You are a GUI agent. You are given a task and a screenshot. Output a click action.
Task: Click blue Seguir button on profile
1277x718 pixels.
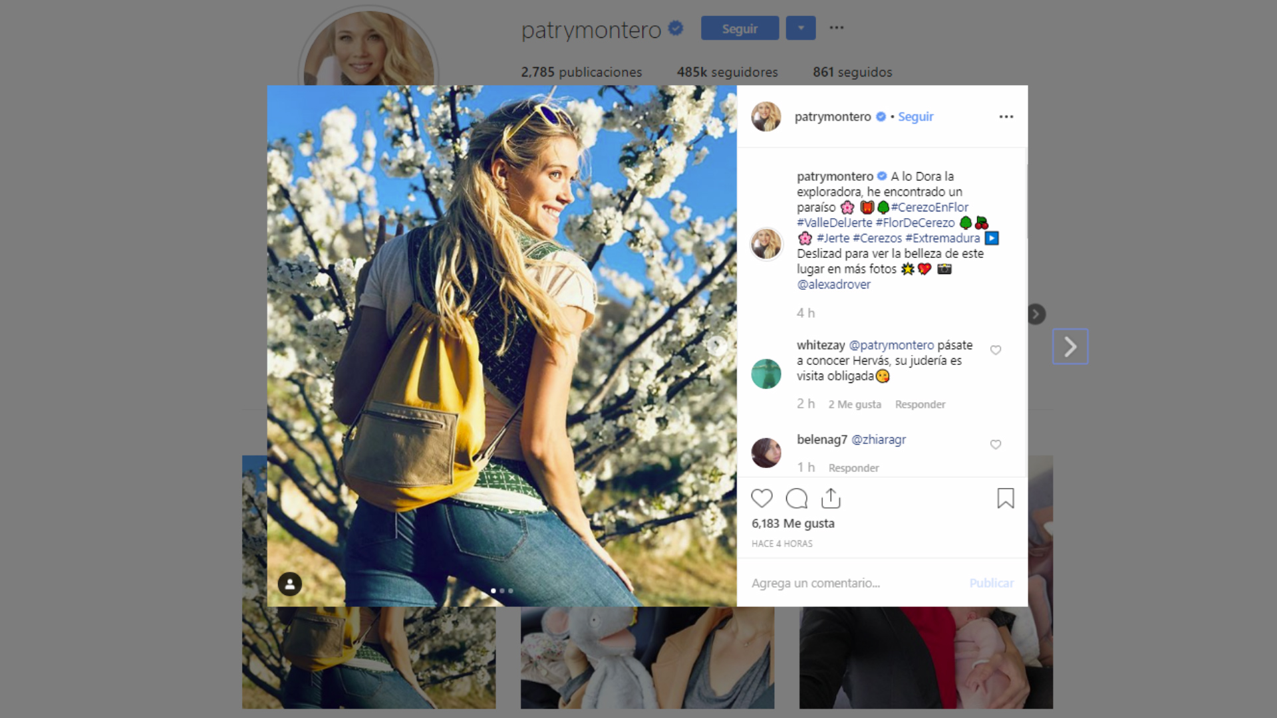tap(740, 28)
